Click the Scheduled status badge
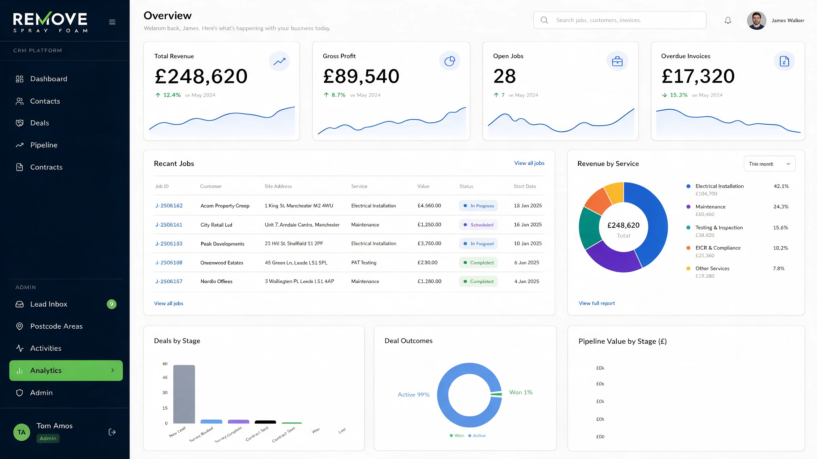 click(x=478, y=225)
